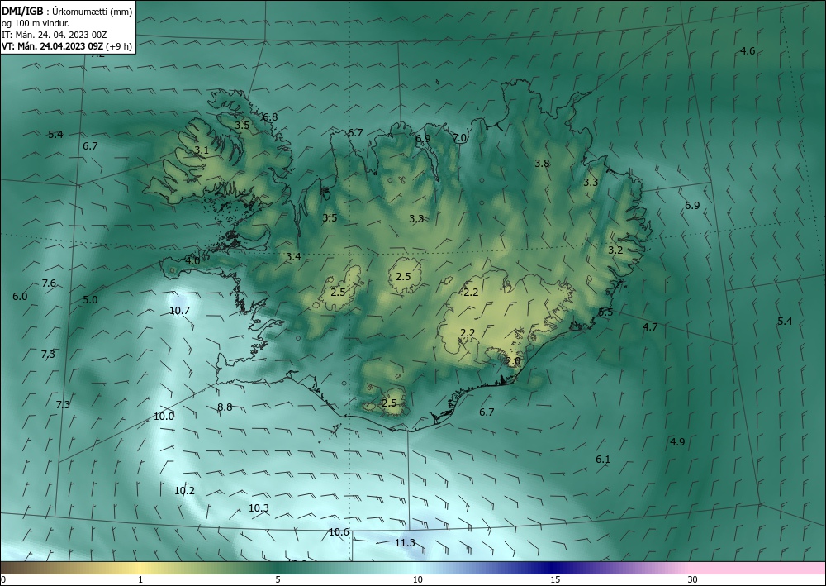Image resolution: width=826 pixels, height=586 pixels.
Task: Click the 2.0 value on southern Vatnajökull
Action: coord(513,361)
